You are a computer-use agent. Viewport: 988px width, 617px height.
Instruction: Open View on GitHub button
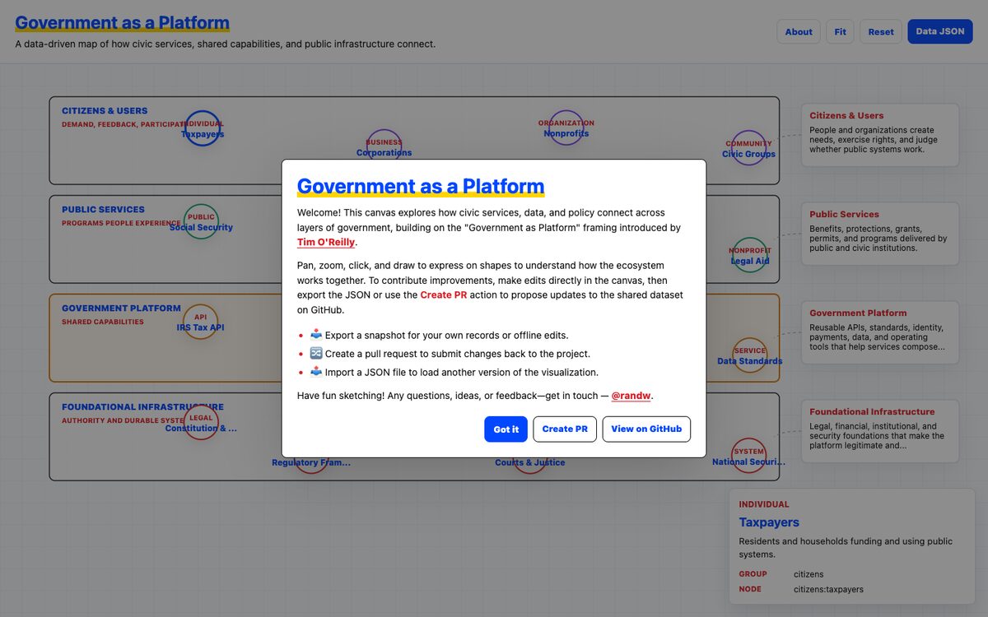pyautogui.click(x=646, y=429)
